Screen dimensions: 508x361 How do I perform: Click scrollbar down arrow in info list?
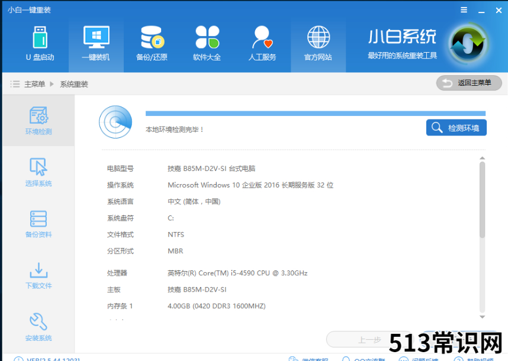[x=483, y=317]
